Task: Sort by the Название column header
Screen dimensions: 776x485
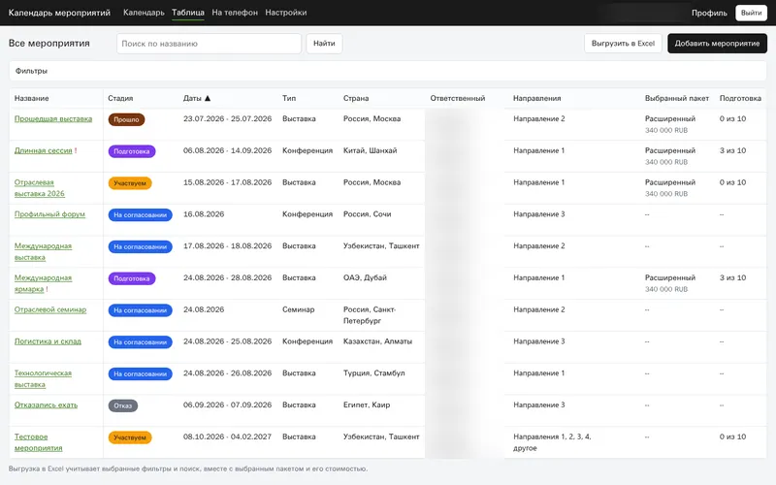Action: pos(32,98)
